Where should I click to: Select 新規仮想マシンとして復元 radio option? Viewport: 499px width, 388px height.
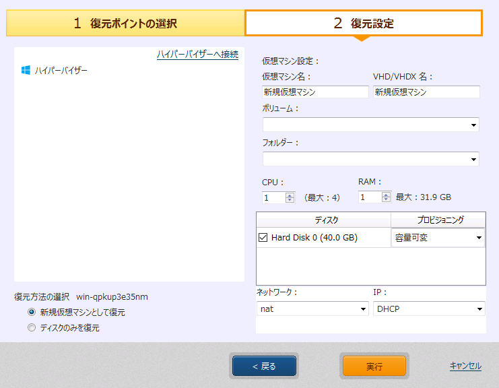point(32,313)
